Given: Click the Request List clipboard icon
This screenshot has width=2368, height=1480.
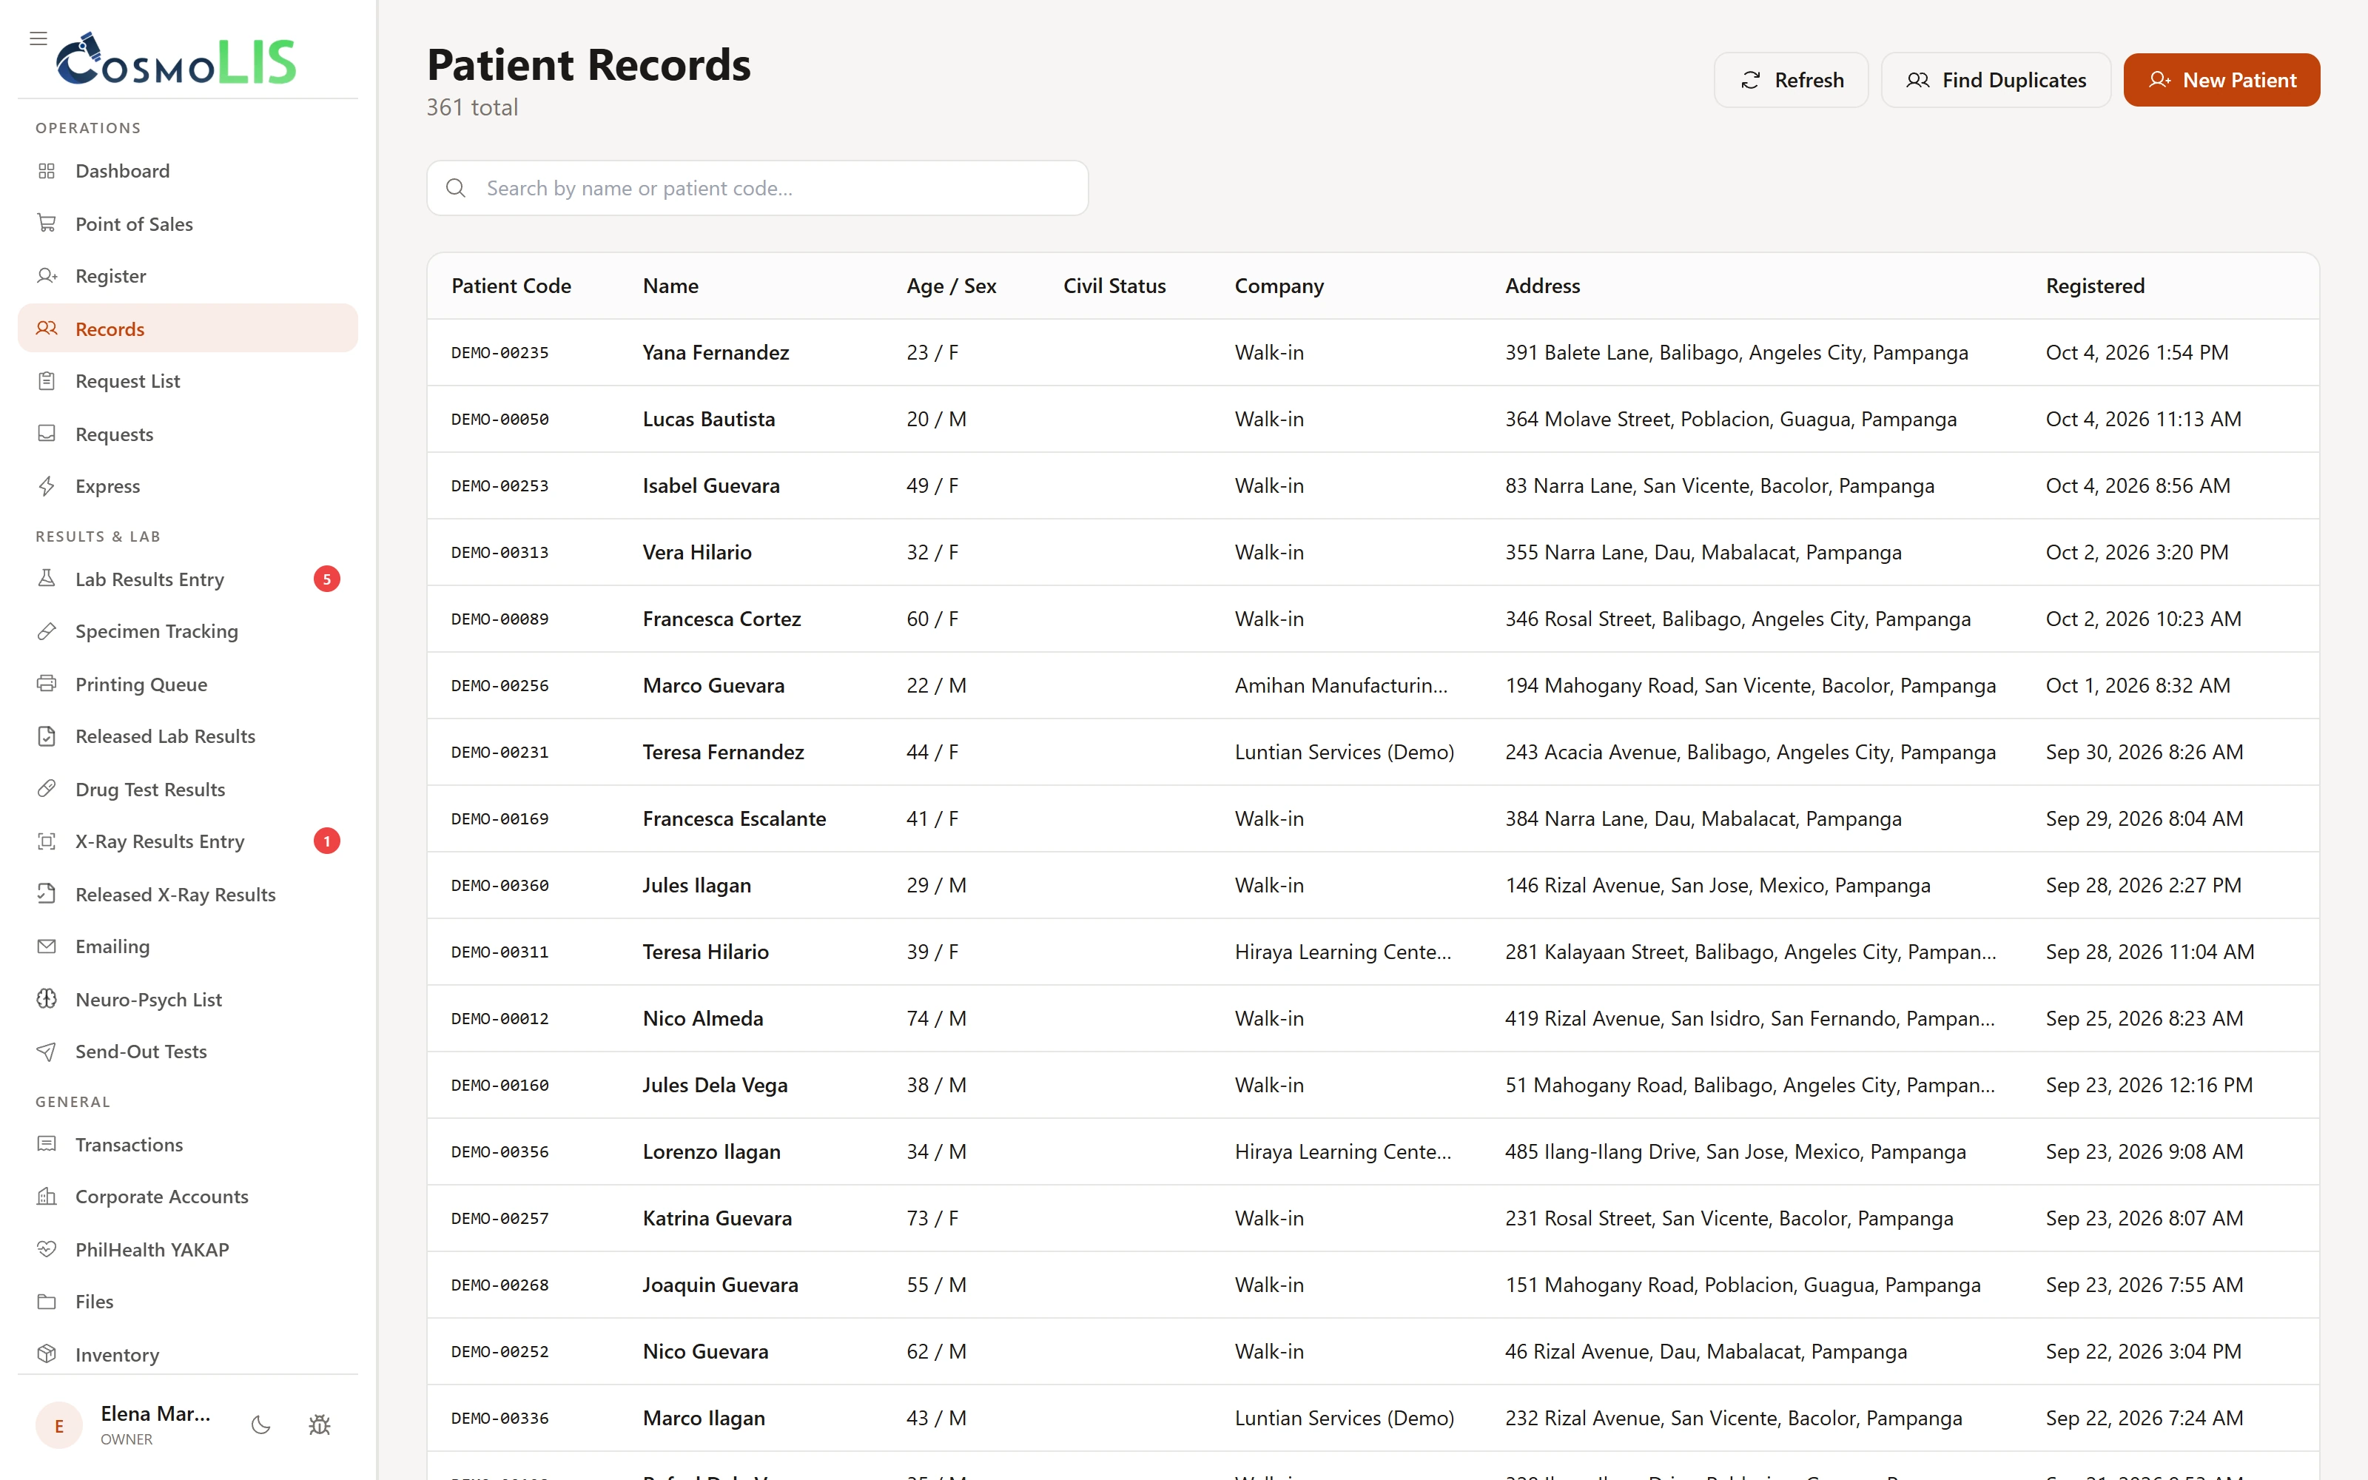Looking at the screenshot, I should (x=46, y=381).
